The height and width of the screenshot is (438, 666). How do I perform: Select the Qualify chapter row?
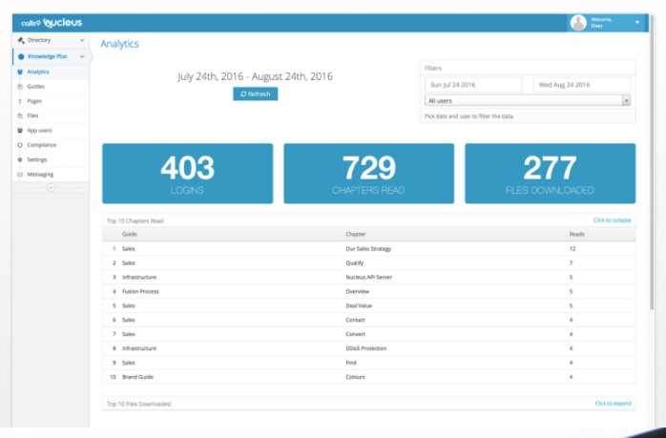[x=368, y=263]
